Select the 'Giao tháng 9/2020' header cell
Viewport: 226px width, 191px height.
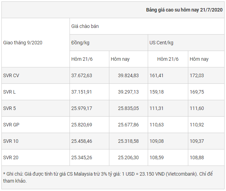[x=23, y=43]
